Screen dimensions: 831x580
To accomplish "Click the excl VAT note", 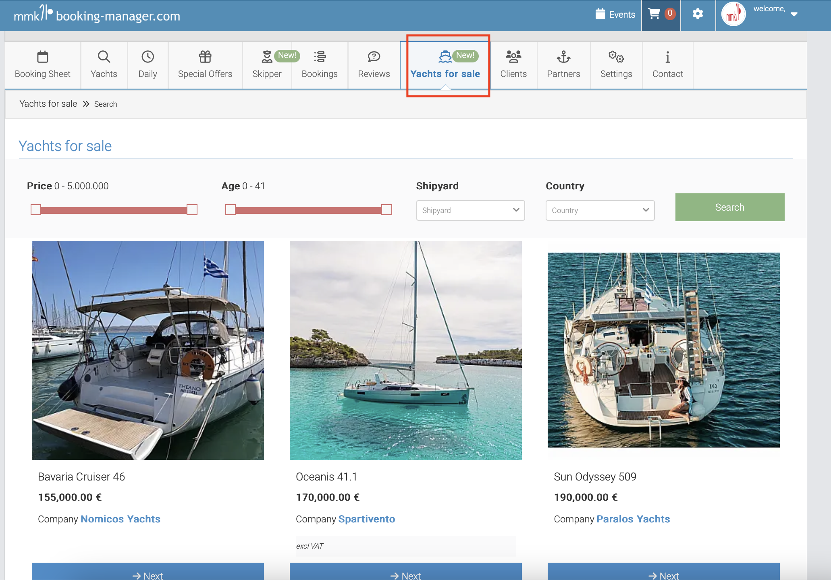I will point(310,546).
